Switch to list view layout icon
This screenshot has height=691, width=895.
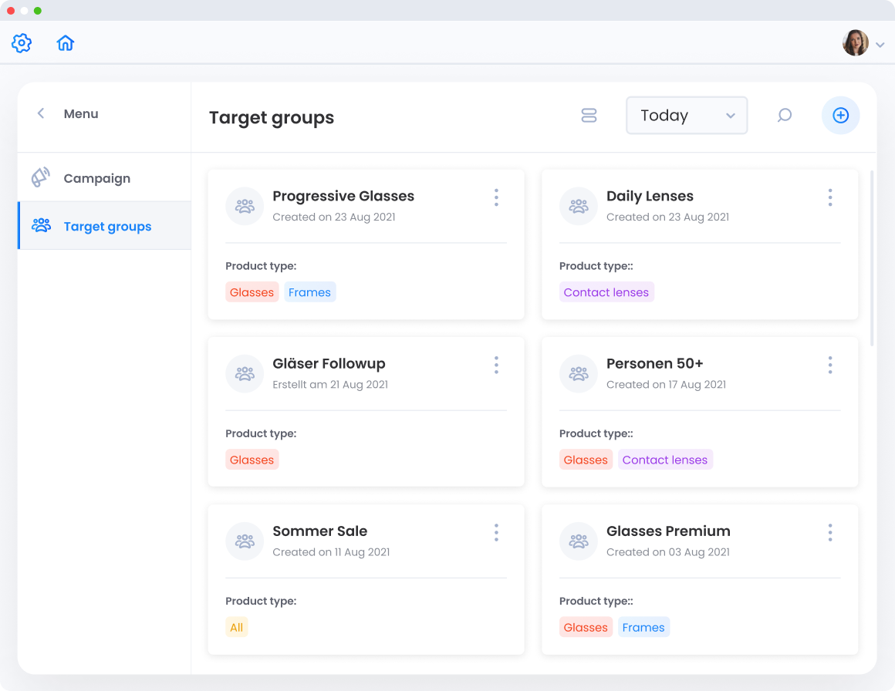(589, 116)
